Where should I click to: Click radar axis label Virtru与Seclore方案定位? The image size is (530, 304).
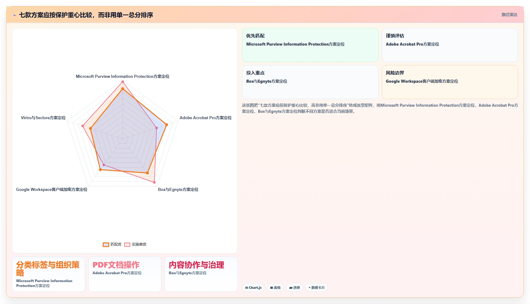[x=43, y=118]
